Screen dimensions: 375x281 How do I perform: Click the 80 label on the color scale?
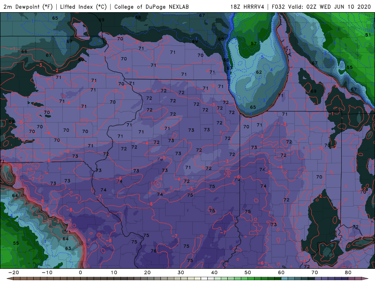(348, 273)
